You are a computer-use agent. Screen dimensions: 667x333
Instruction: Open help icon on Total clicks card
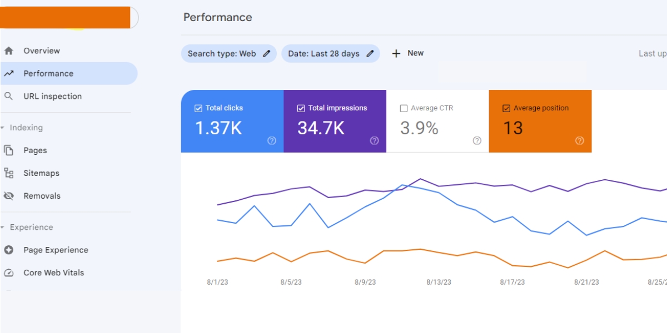click(x=272, y=141)
